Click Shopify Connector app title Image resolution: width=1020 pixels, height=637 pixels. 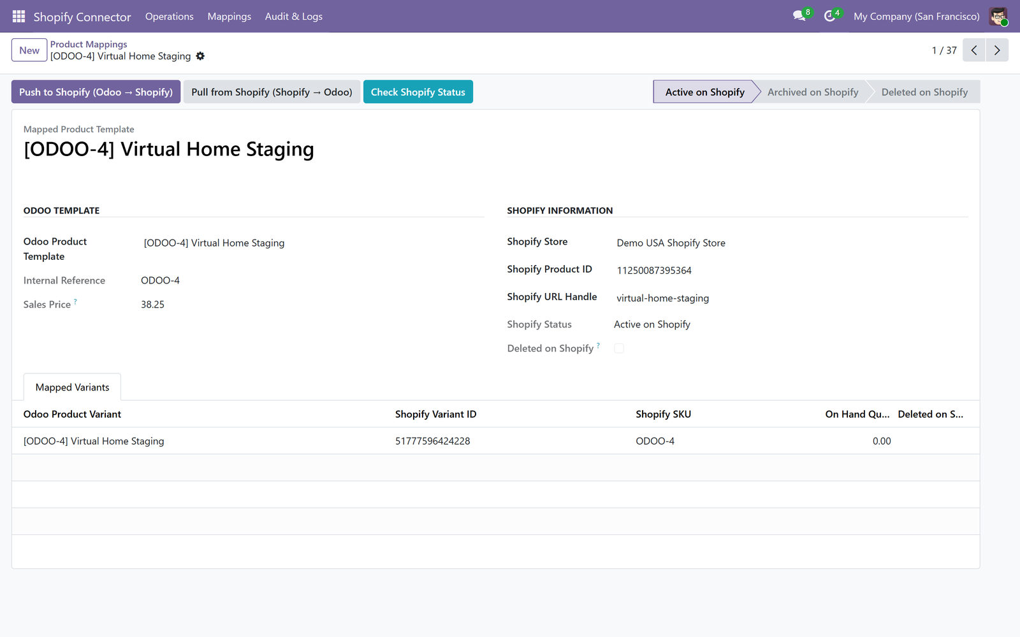[x=82, y=17]
